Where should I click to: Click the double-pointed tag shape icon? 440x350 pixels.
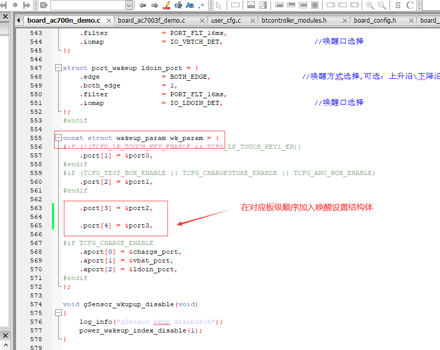(354, 5)
